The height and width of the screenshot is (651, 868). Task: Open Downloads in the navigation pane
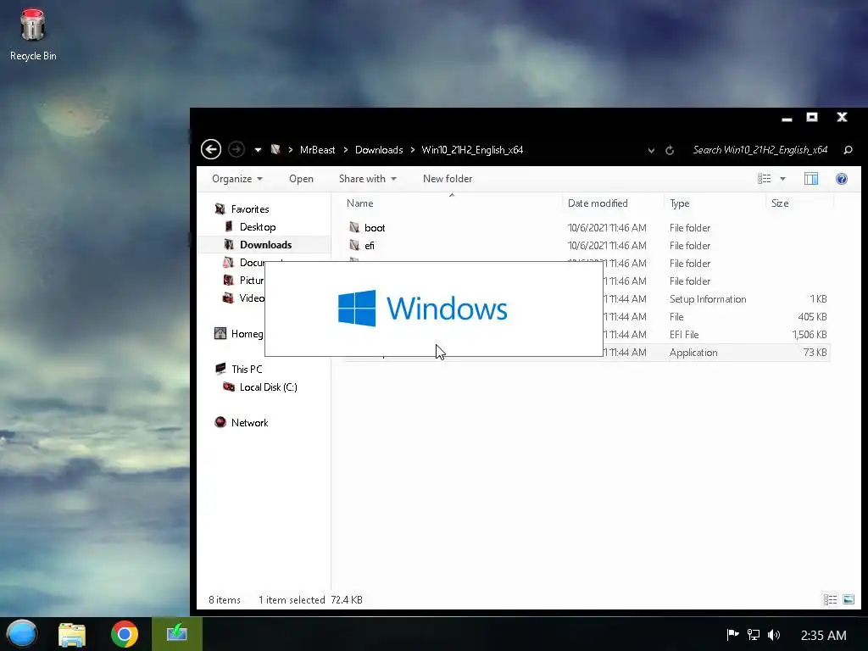click(x=265, y=245)
